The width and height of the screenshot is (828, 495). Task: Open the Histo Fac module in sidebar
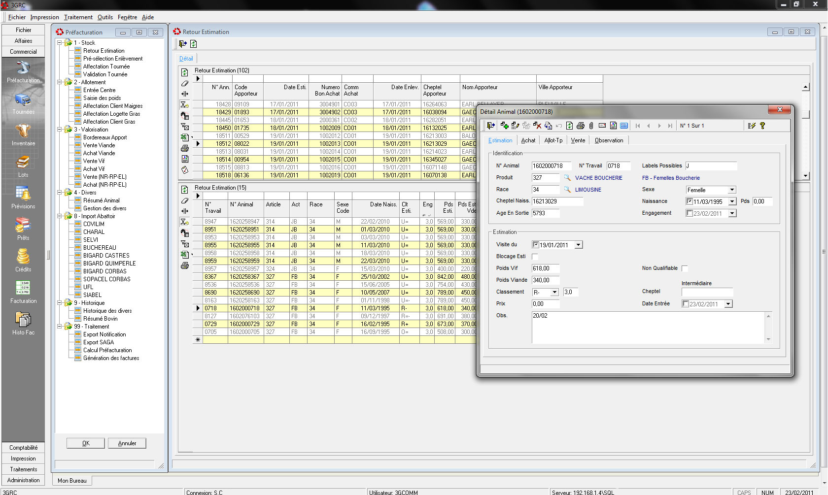tap(23, 324)
